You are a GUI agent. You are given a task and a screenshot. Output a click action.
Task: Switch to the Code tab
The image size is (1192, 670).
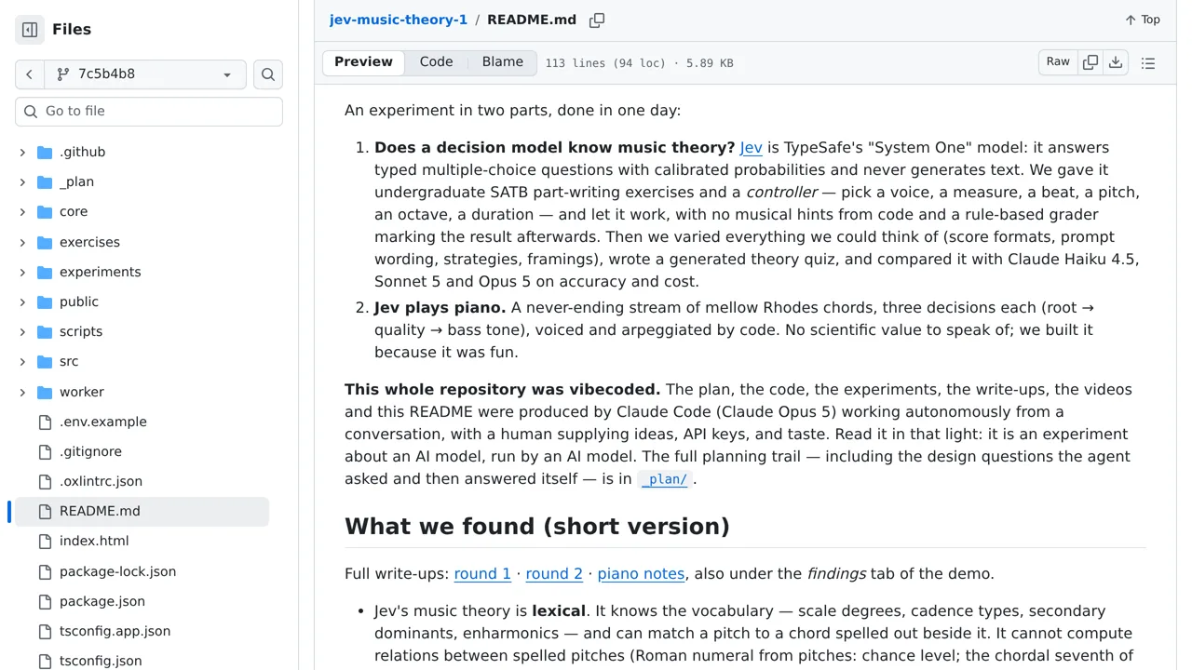436,62
